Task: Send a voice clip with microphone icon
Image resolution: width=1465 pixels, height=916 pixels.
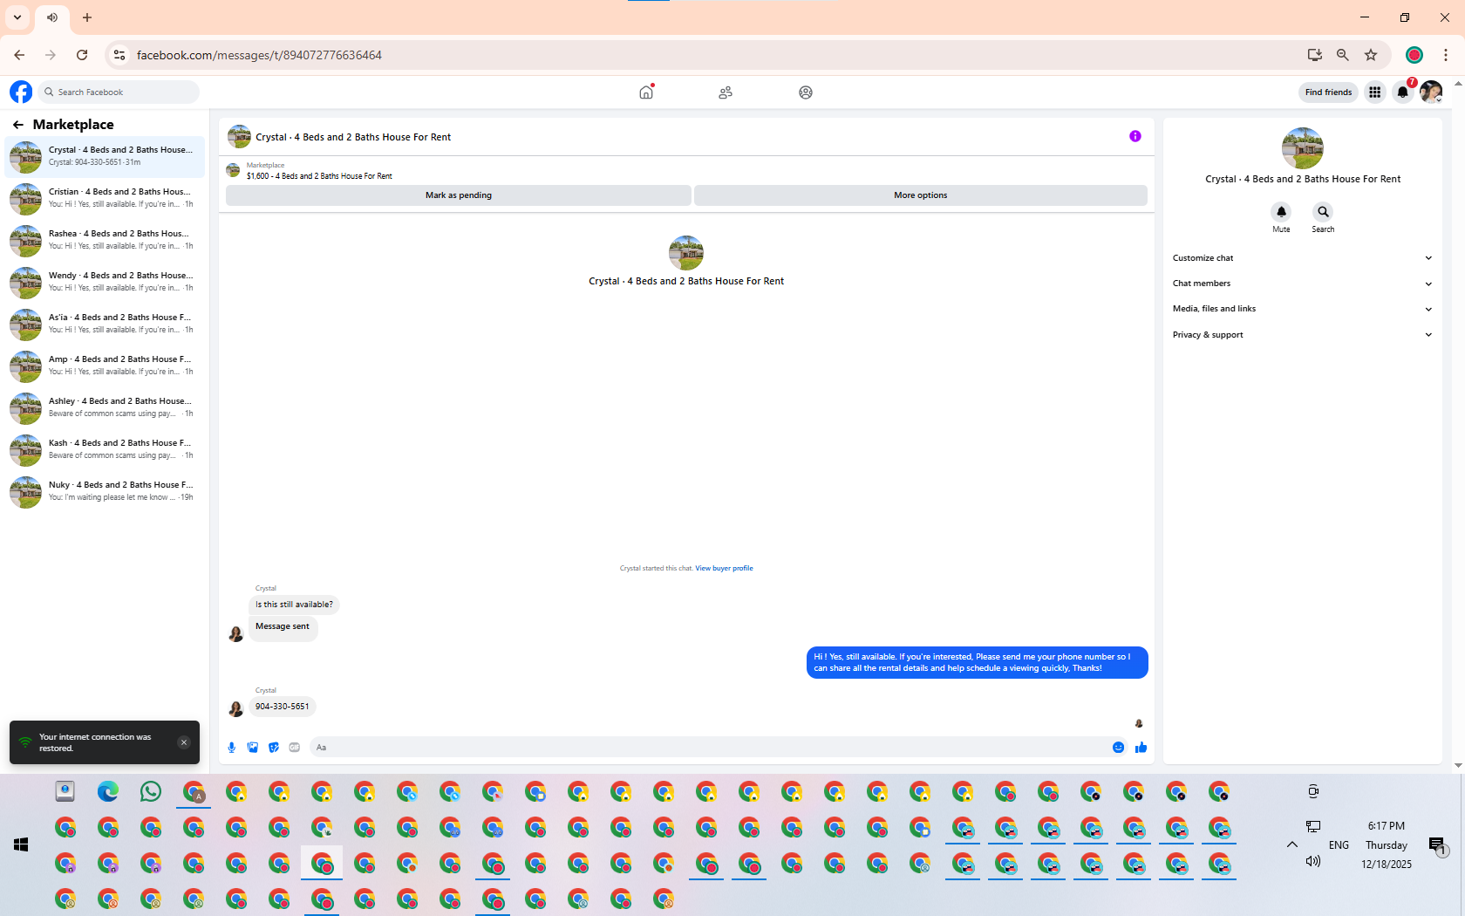Action: pyautogui.click(x=232, y=748)
